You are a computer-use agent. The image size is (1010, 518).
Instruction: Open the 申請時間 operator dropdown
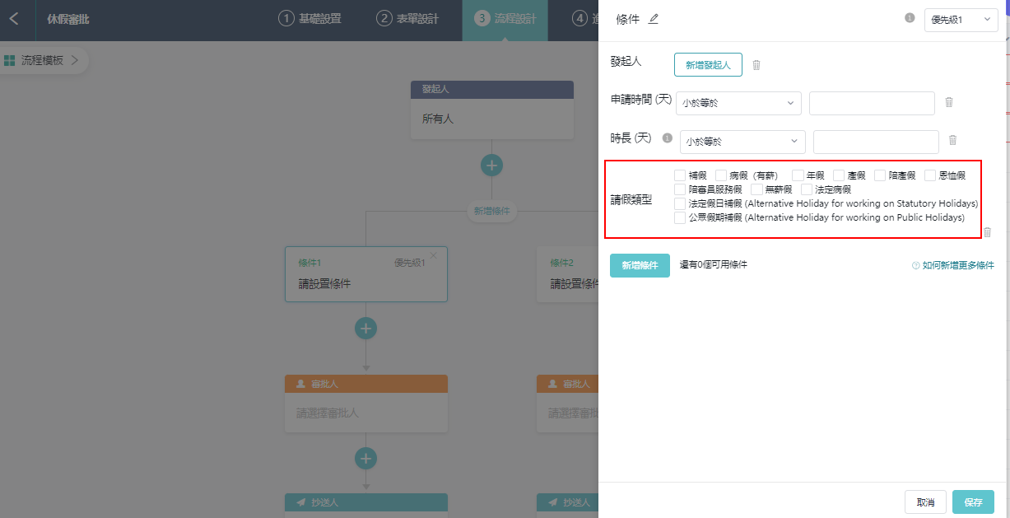pyautogui.click(x=738, y=103)
